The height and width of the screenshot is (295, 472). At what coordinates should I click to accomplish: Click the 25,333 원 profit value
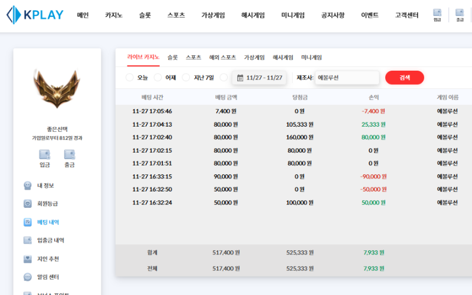[373, 124]
